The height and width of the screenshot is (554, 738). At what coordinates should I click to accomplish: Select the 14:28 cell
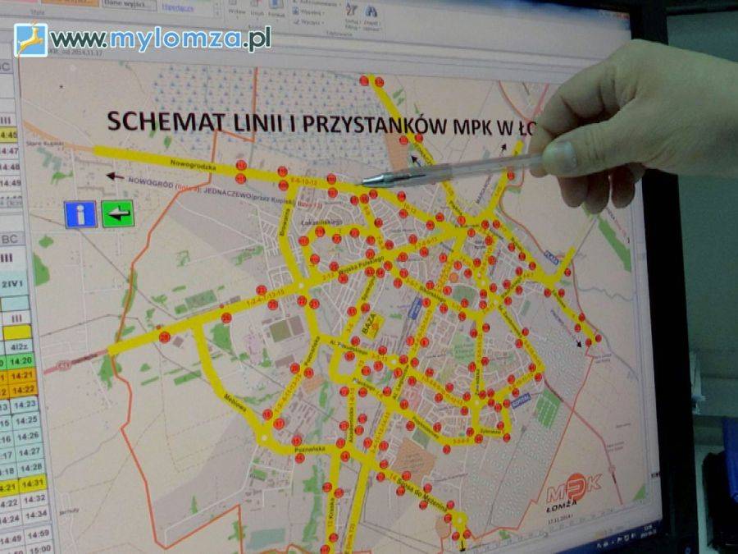(31, 467)
